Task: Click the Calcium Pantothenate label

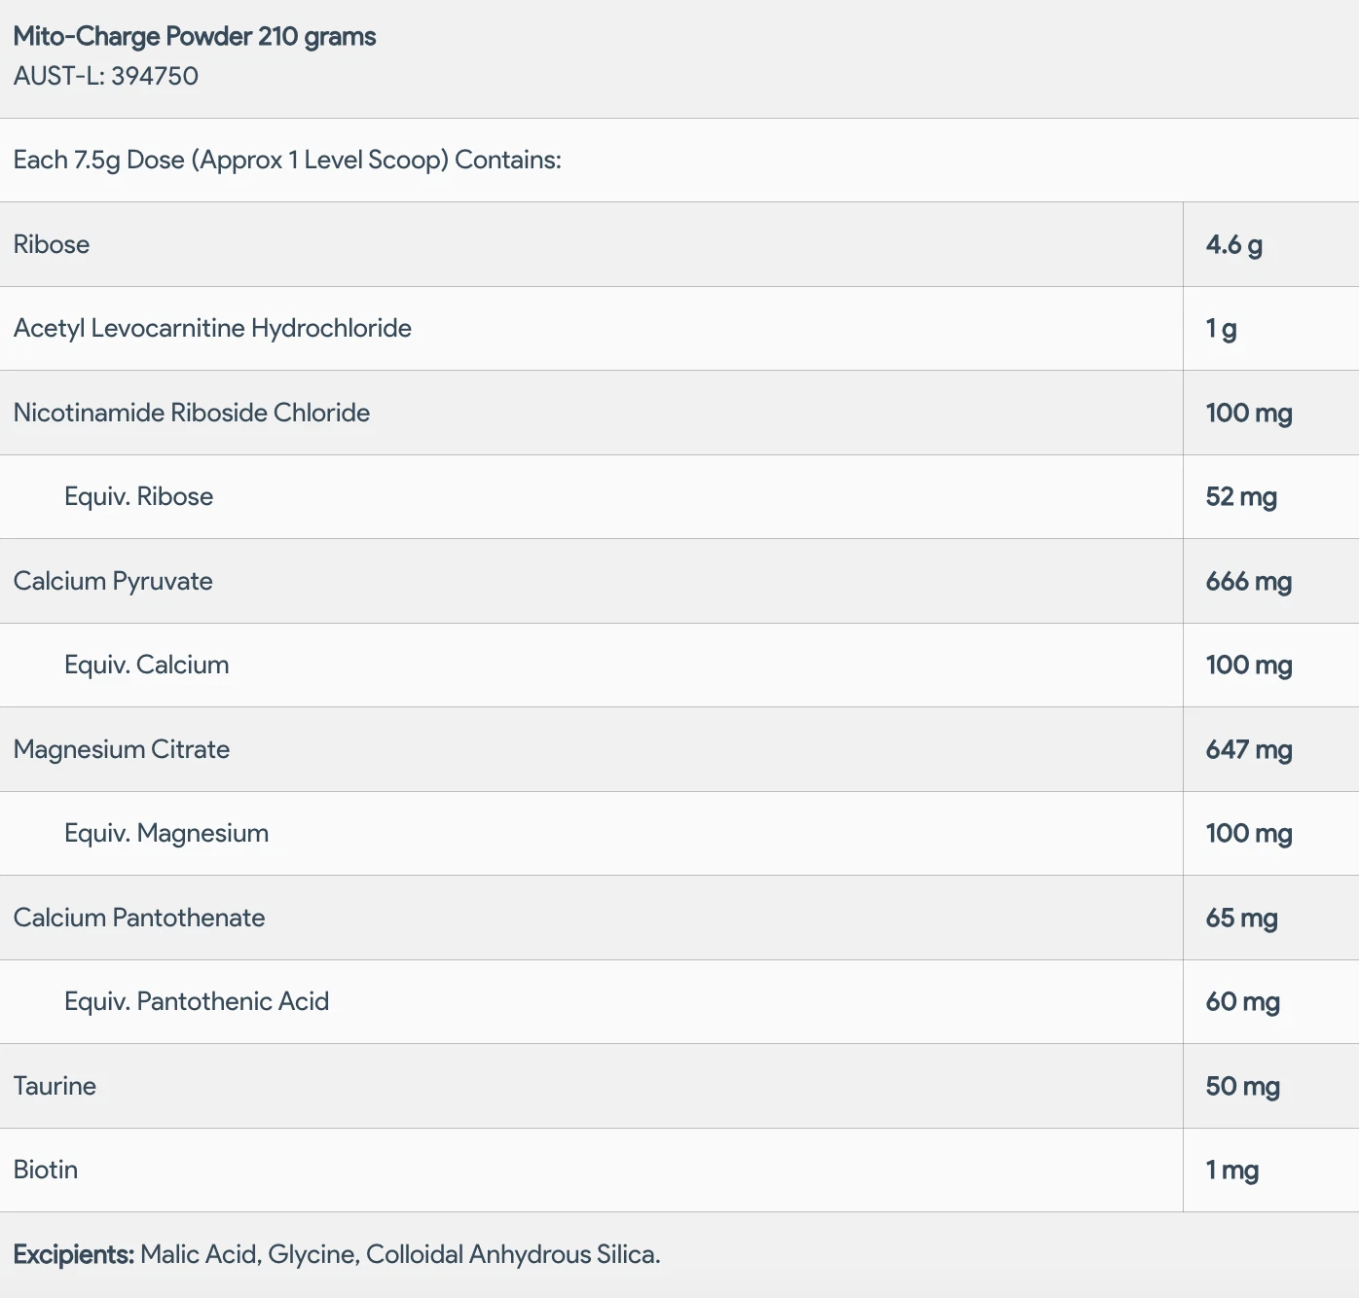Action: pos(139,918)
